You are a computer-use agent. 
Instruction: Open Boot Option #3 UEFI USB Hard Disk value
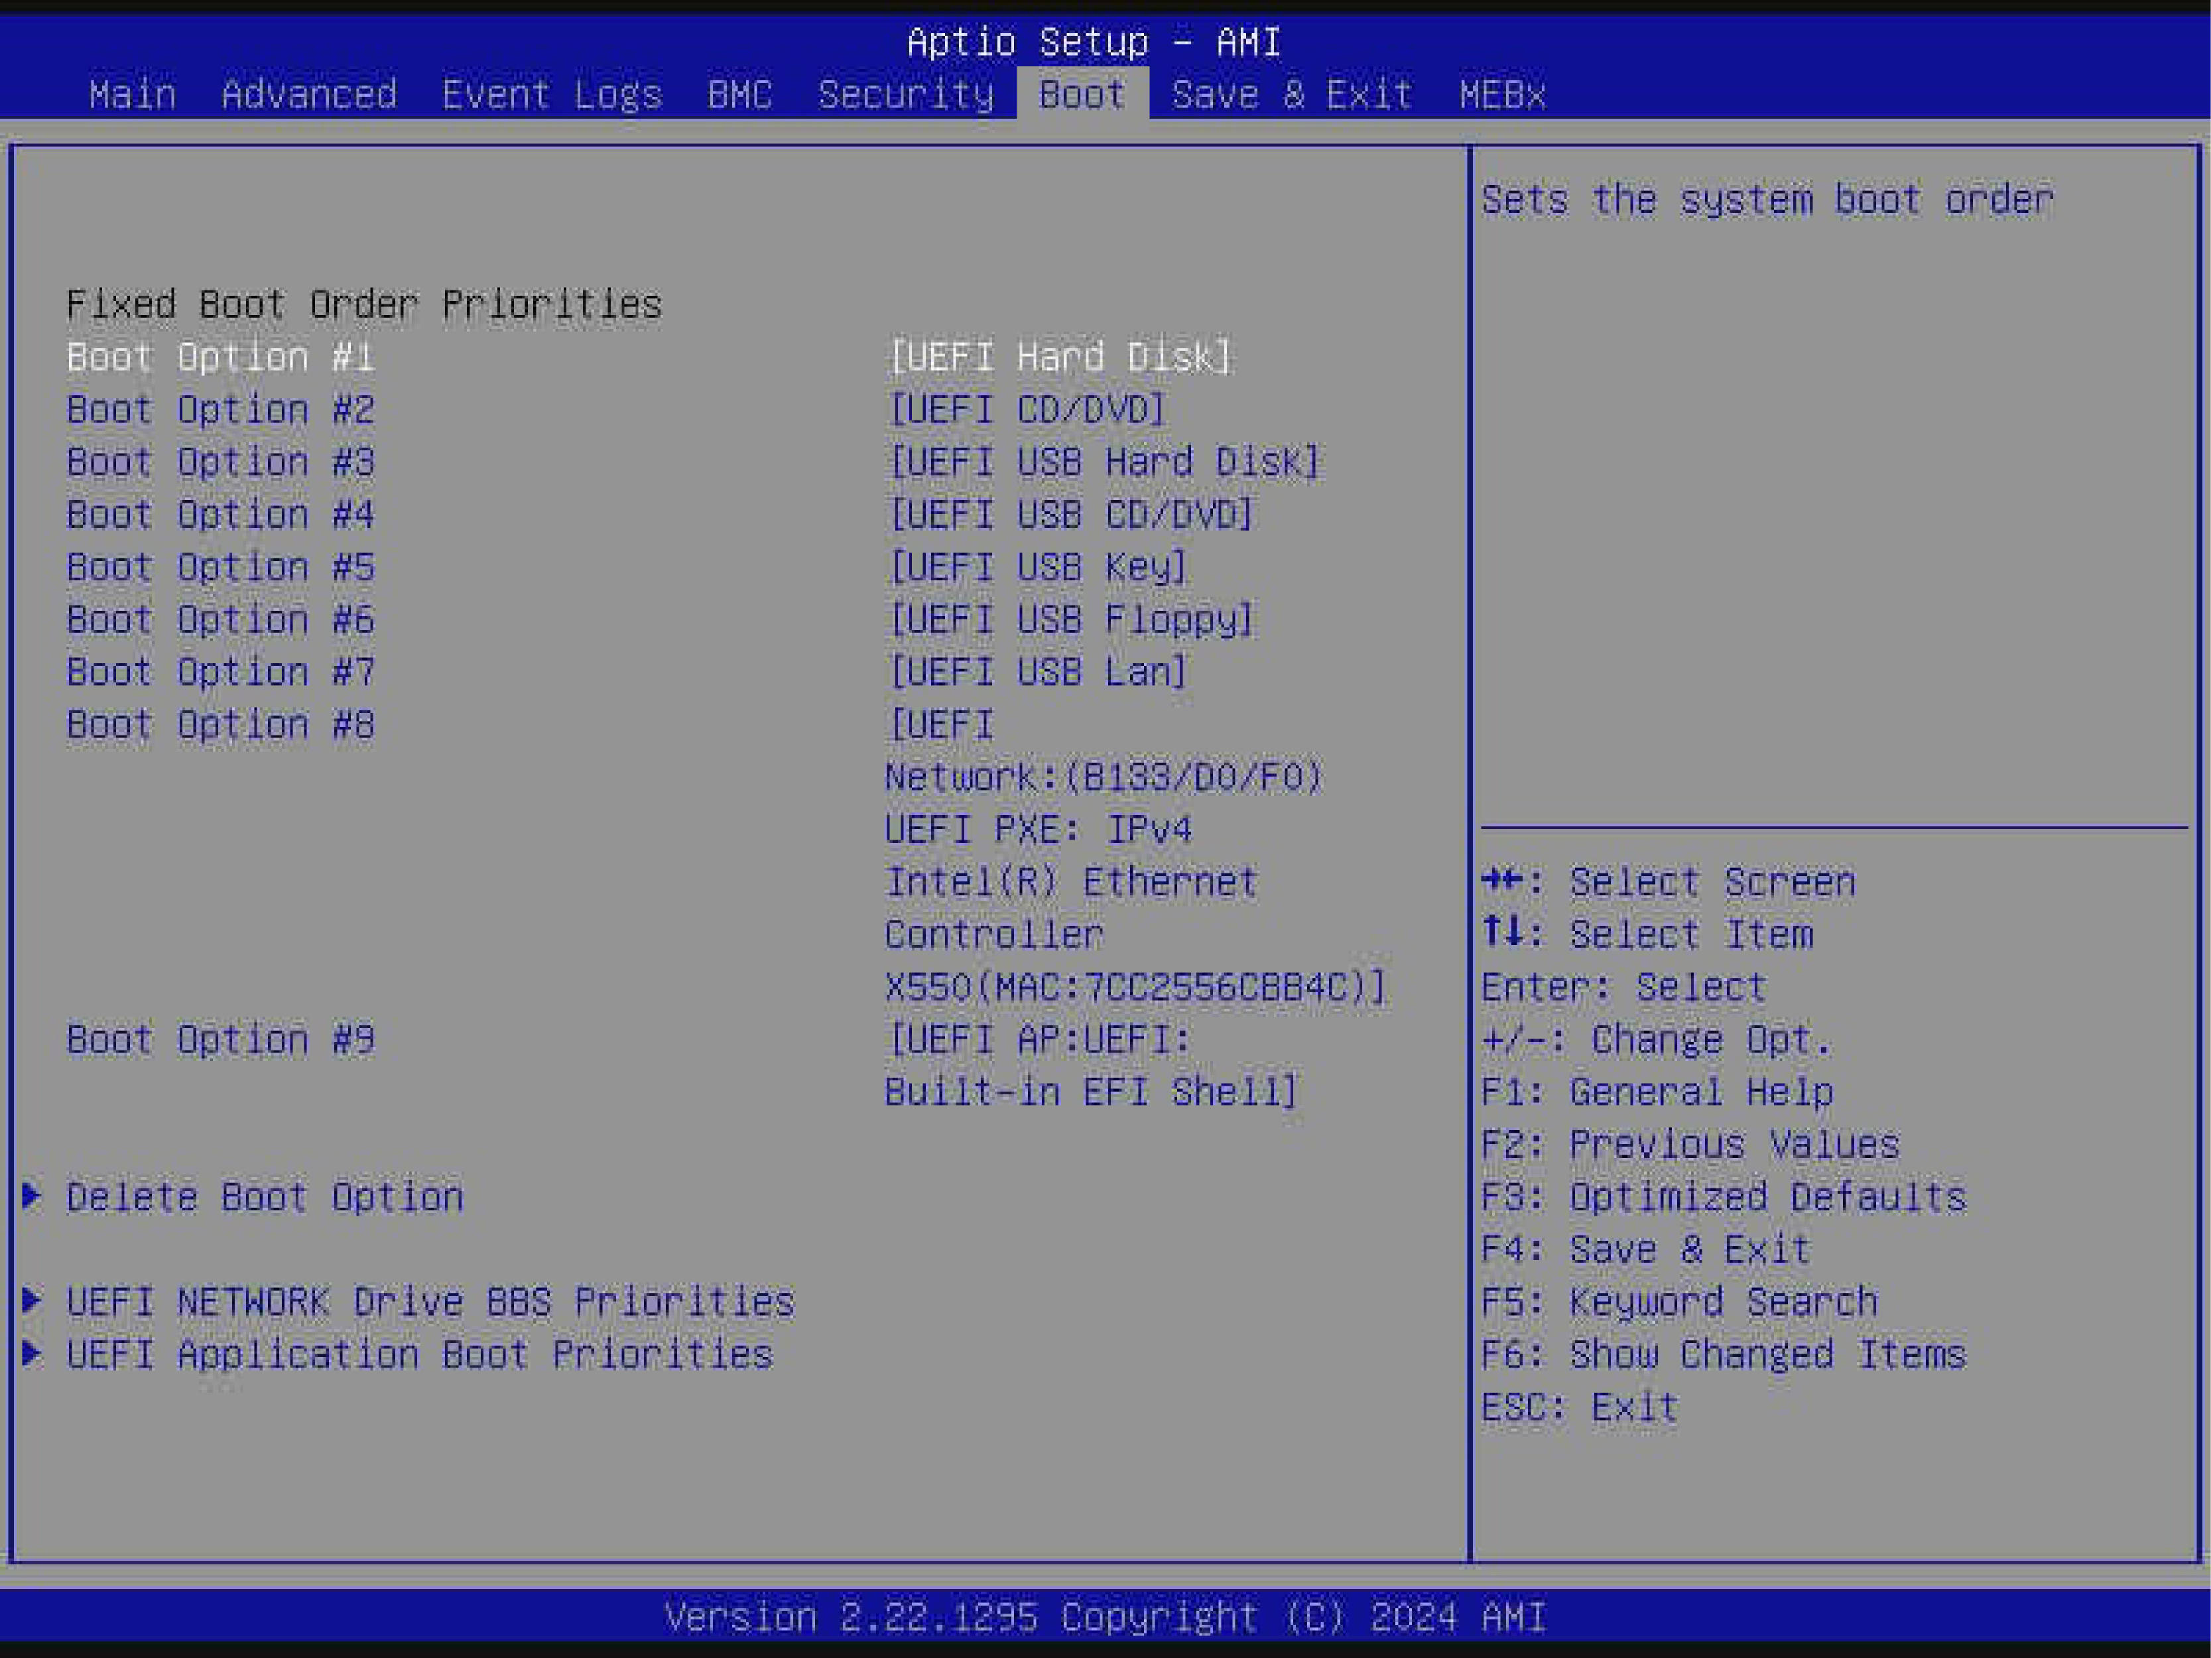1104,463
